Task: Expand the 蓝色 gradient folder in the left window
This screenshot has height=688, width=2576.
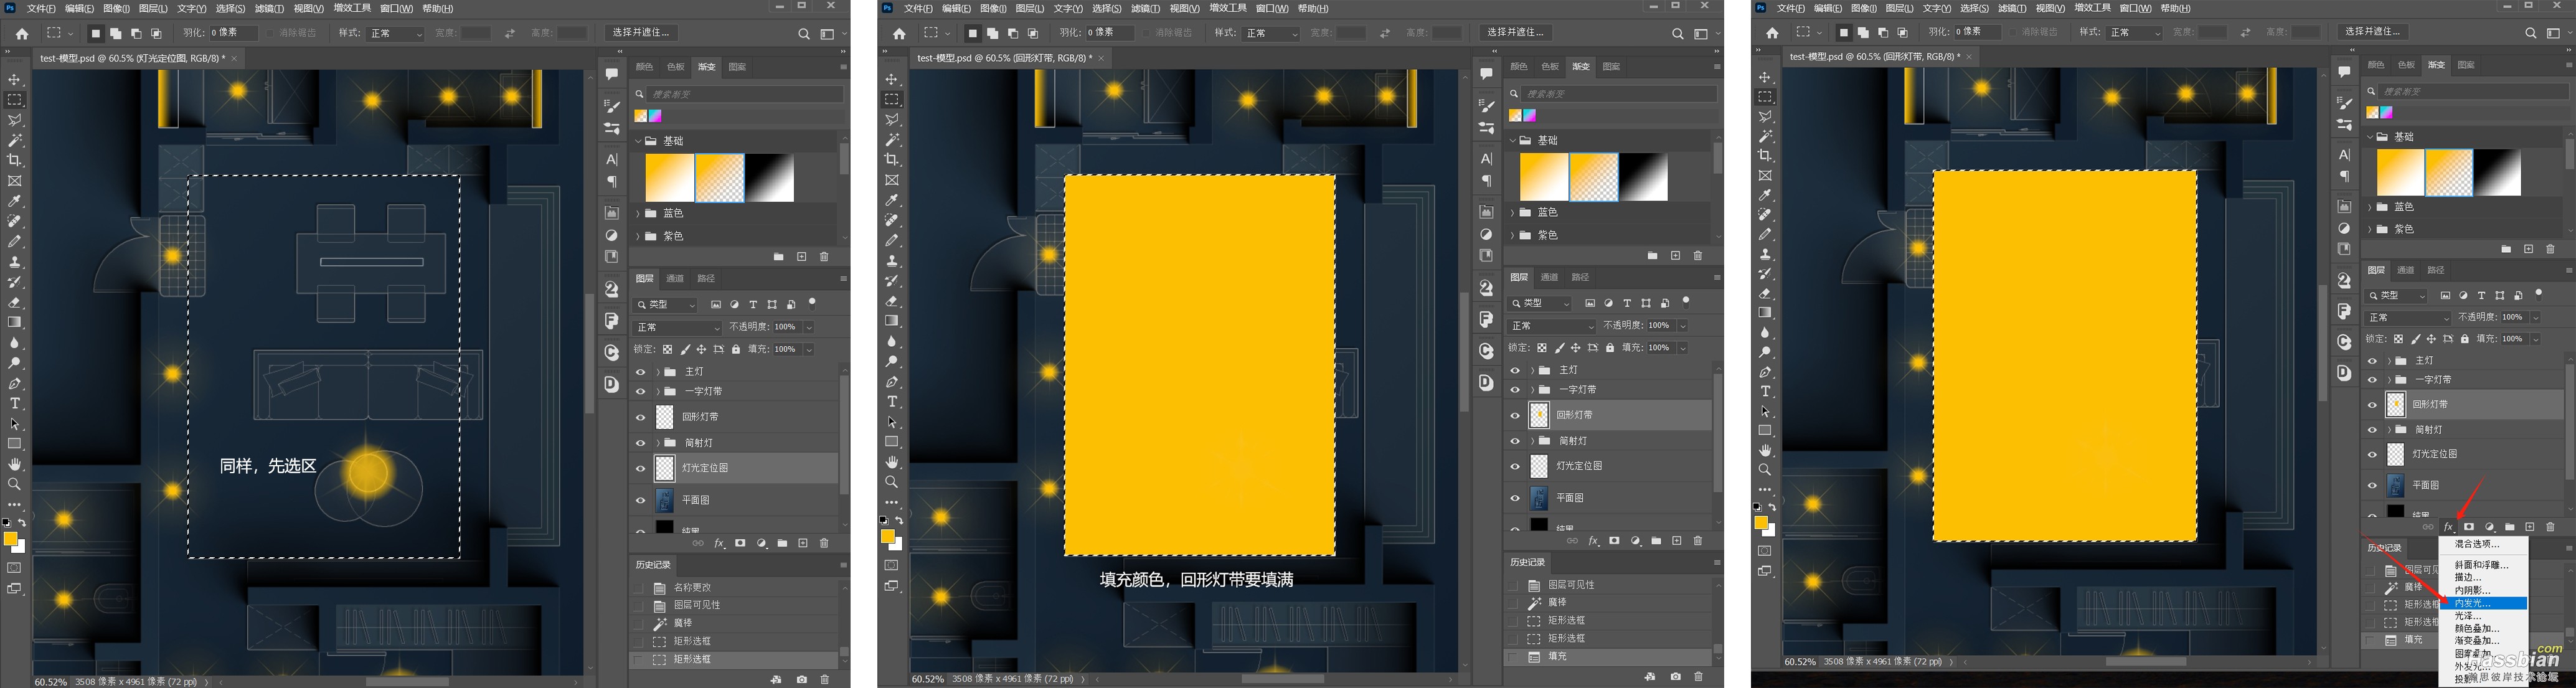Action: pyautogui.click(x=638, y=213)
